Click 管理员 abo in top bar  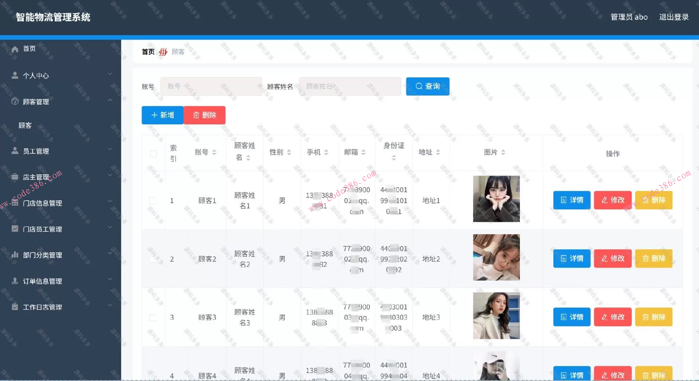coord(629,17)
